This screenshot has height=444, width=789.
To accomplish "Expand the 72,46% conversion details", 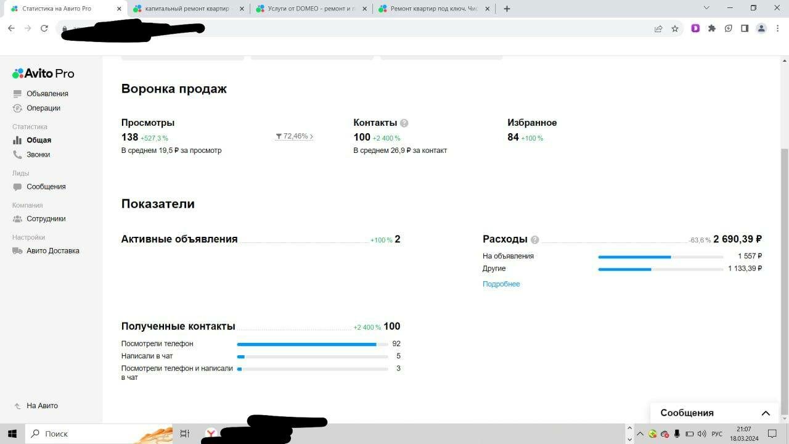I will click(294, 136).
